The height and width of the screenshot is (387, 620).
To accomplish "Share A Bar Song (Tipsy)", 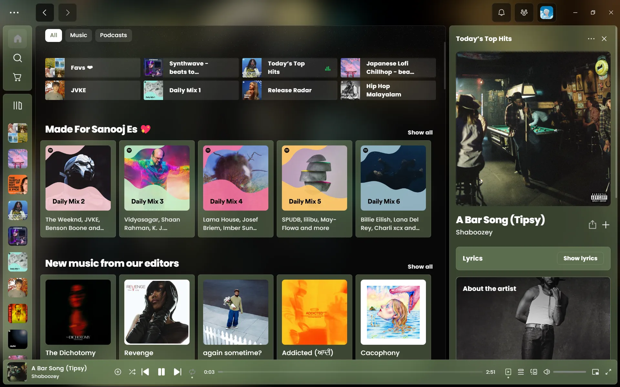I will click(x=592, y=224).
